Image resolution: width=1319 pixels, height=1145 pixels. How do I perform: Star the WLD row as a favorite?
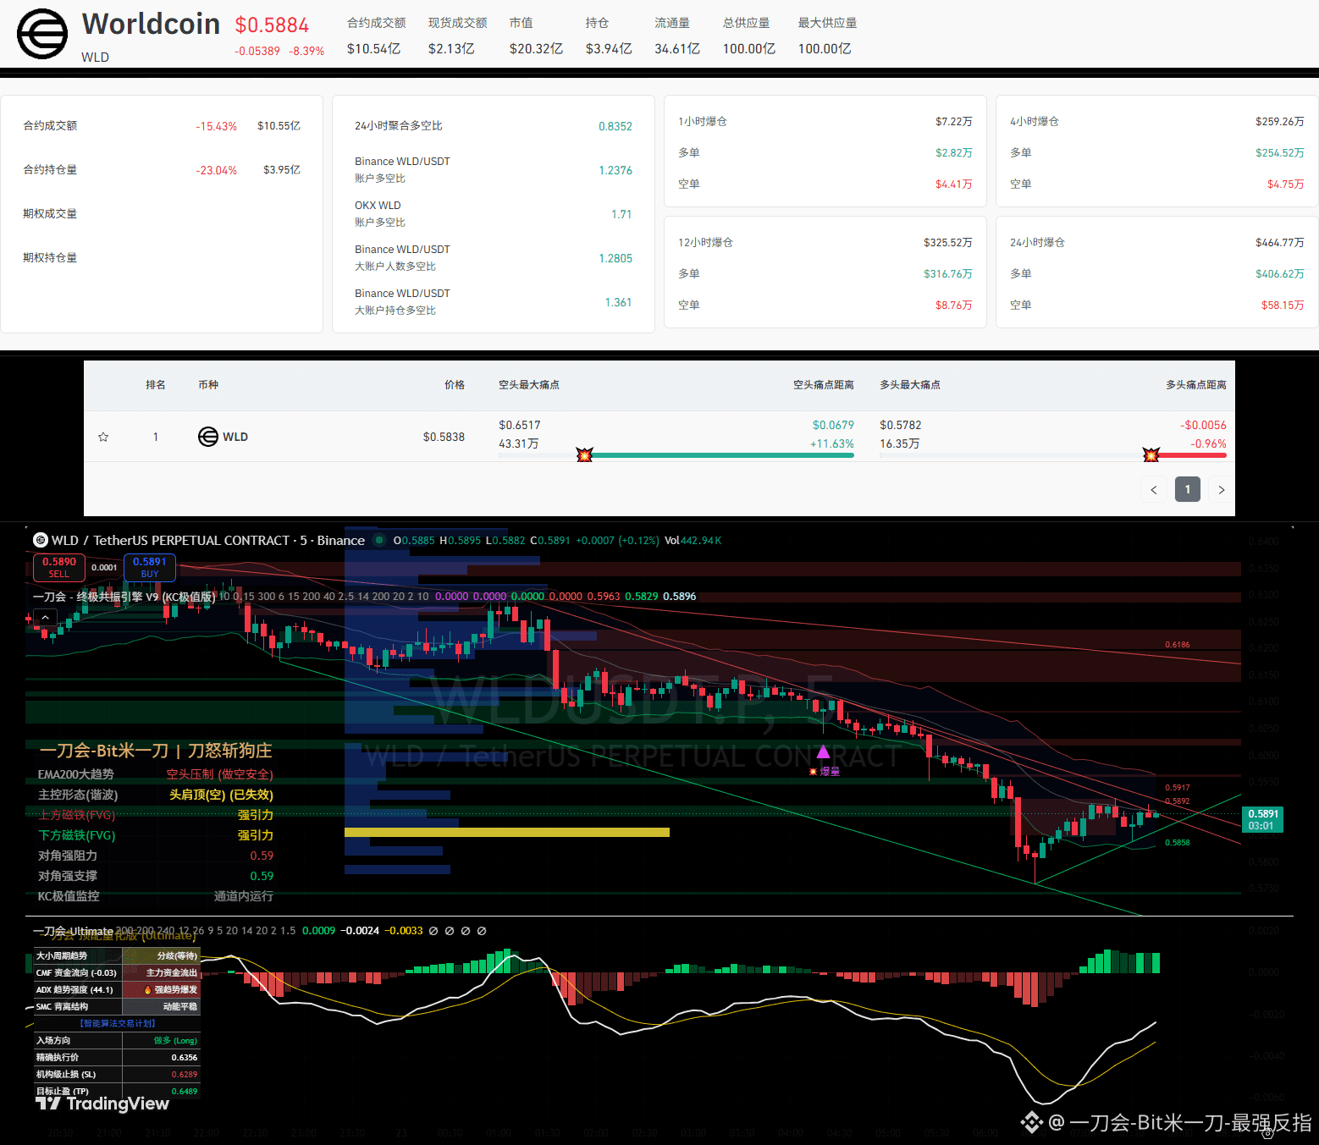tap(103, 437)
